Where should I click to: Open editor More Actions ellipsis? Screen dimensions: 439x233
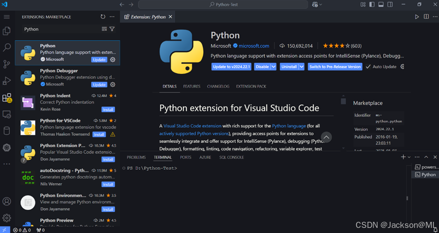(x=435, y=17)
